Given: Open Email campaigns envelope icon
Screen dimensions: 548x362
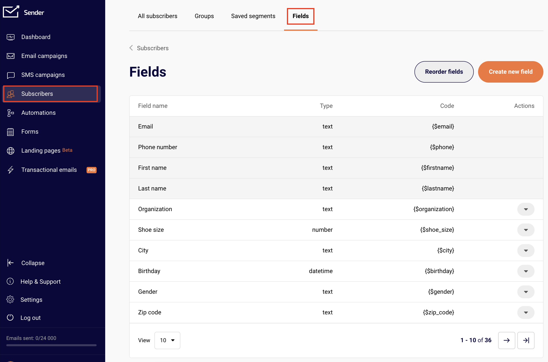Looking at the screenshot, I should coord(11,56).
